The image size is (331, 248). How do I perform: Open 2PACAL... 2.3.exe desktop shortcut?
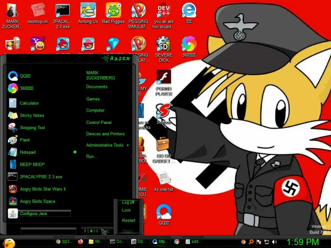click(x=63, y=16)
